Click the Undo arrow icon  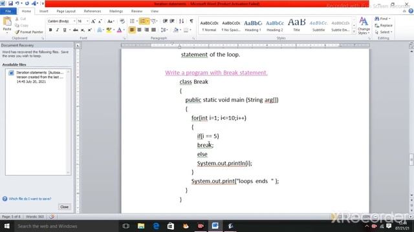[x=17, y=3]
